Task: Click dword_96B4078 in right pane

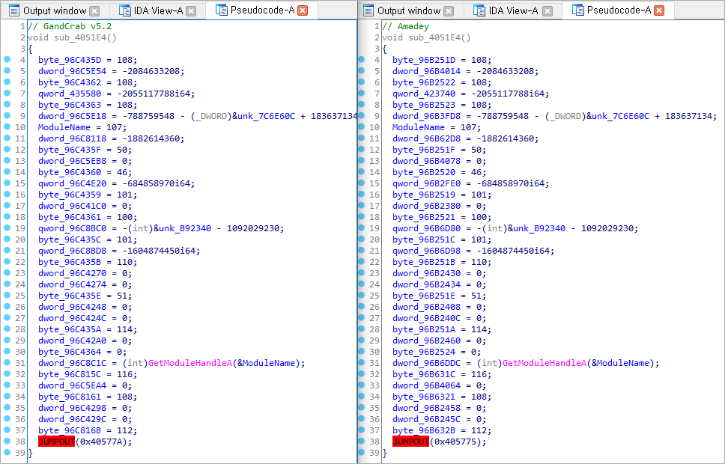Action: (x=426, y=161)
